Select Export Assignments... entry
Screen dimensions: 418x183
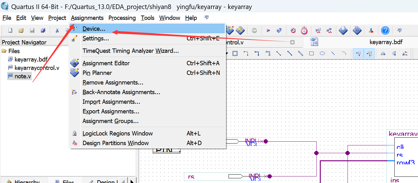pos(147,111)
